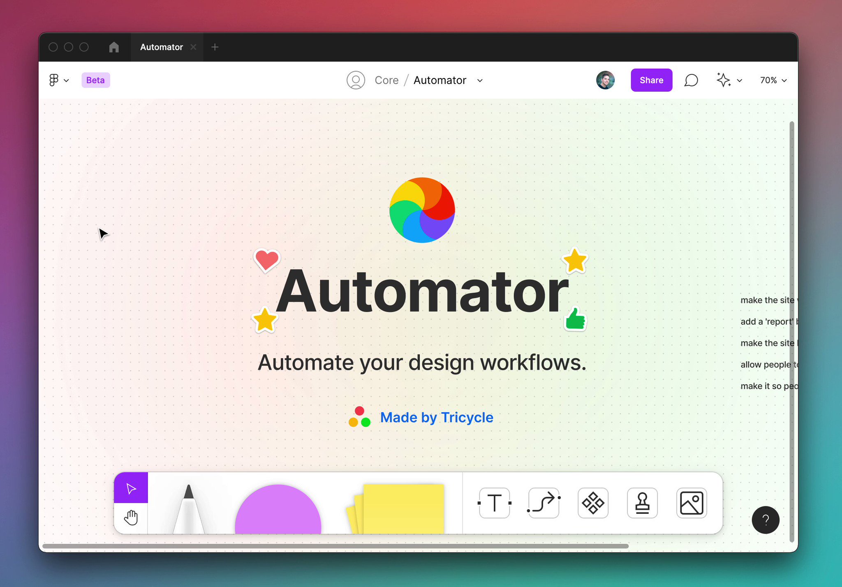Screen dimensions: 842x587
Task: Select the Stamp tool
Action: click(x=642, y=503)
